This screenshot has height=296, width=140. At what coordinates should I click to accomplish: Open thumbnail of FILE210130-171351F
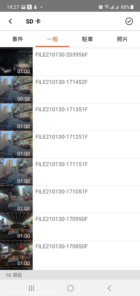[x=16, y=117]
